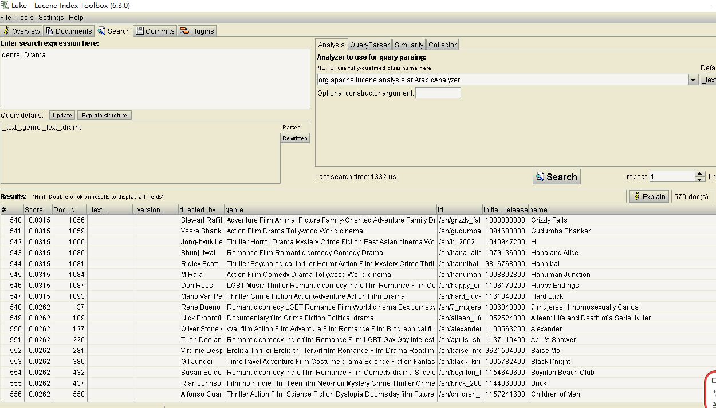
Task: Click the M.Raja director cell
Action: 201,275
